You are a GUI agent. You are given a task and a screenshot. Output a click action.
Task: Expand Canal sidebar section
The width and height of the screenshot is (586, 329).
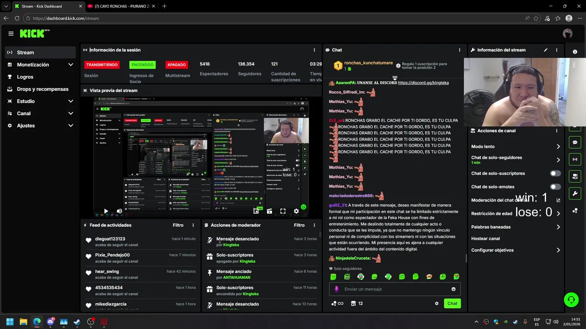click(71, 113)
